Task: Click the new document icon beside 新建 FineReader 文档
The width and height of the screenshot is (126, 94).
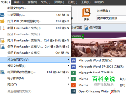Action: (2, 28)
